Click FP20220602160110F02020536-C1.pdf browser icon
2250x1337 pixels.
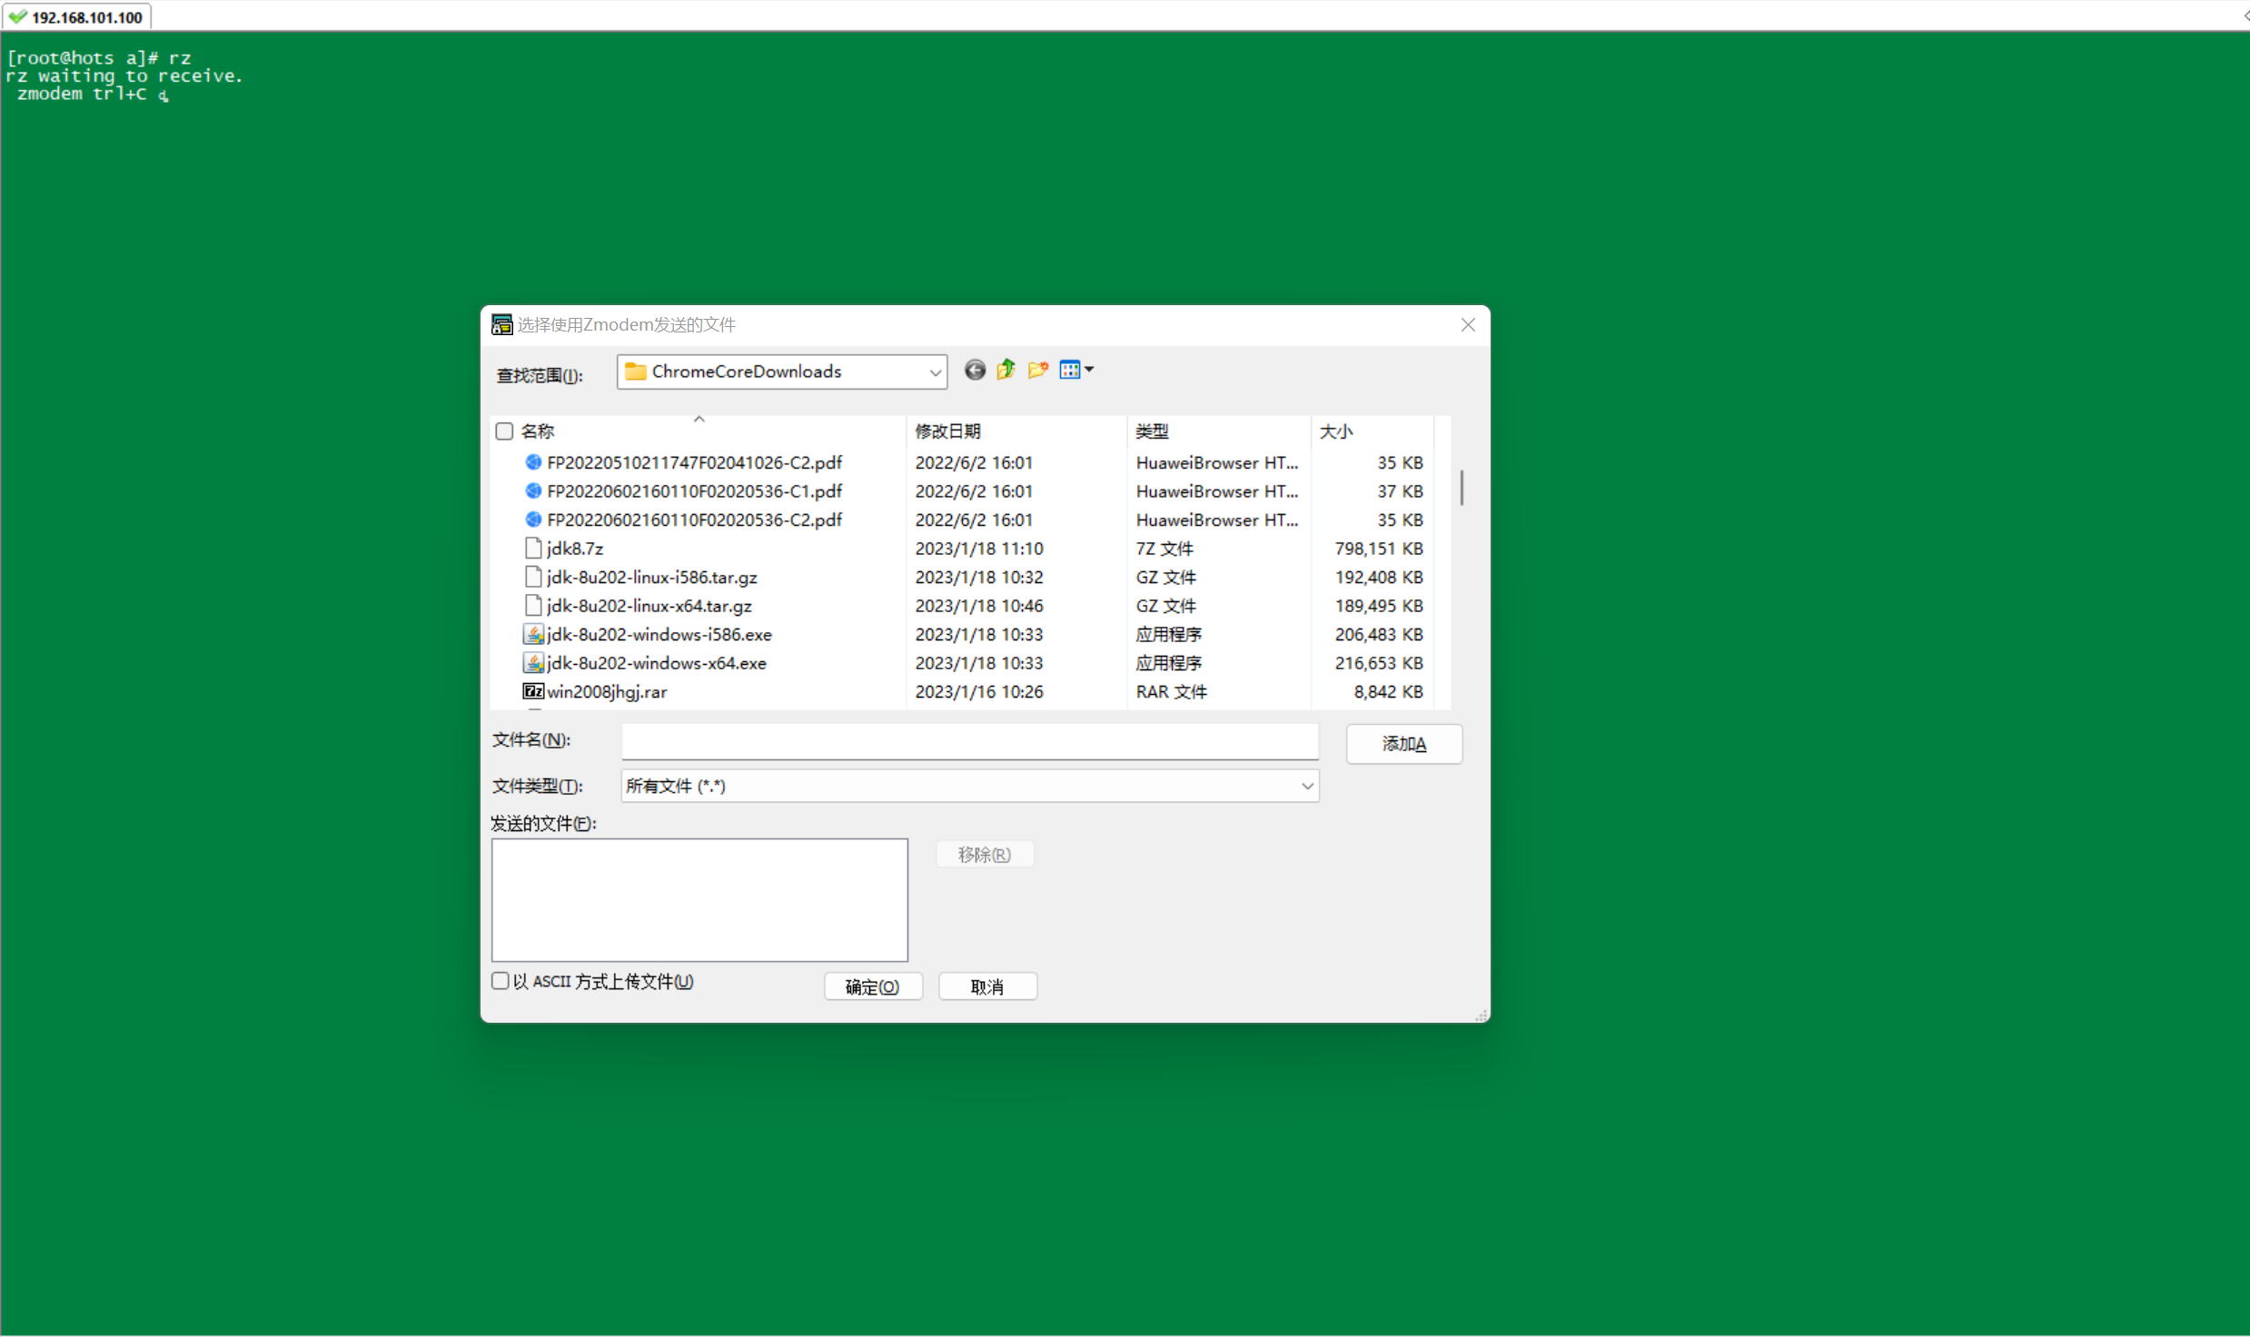(533, 491)
